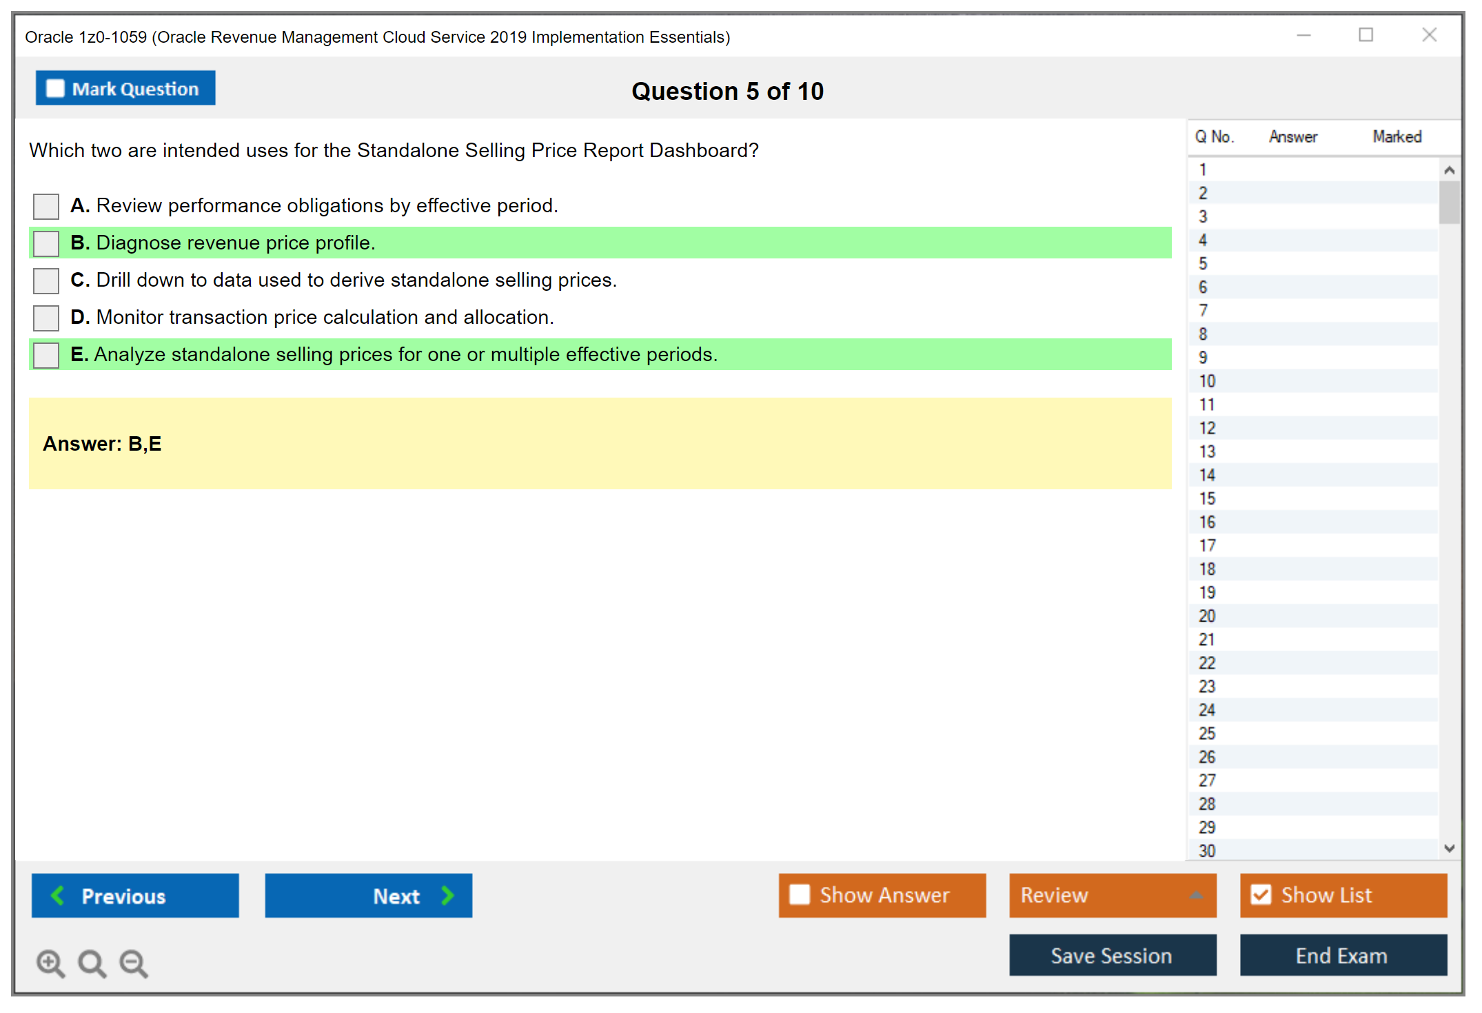The width and height of the screenshot is (1482, 1013).
Task: Click the scrollbar down arrow in question list
Action: tap(1450, 849)
